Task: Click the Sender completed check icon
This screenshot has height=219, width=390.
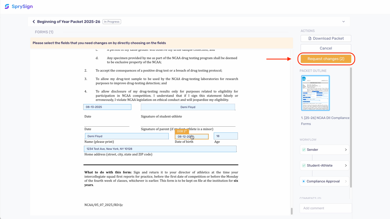Action: (x=304, y=150)
